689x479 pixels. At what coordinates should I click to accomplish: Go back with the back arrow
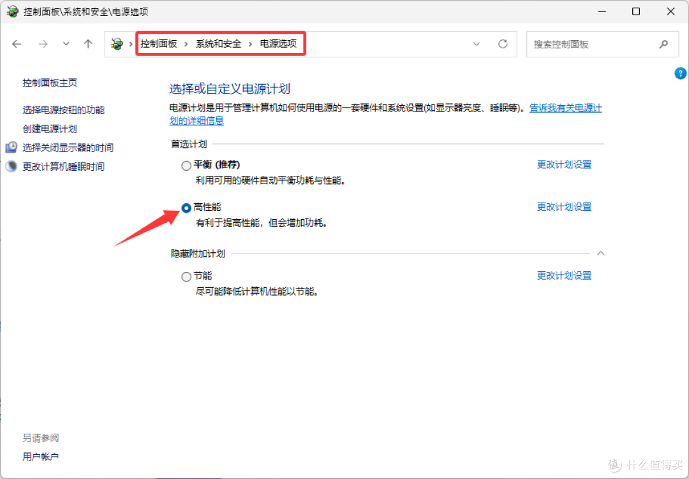coord(17,44)
